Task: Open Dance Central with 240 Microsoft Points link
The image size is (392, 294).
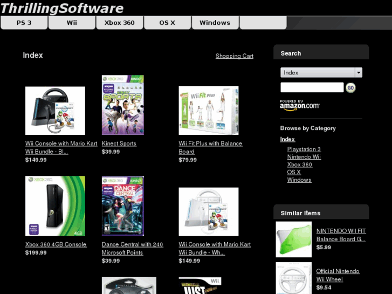Action: click(x=133, y=249)
